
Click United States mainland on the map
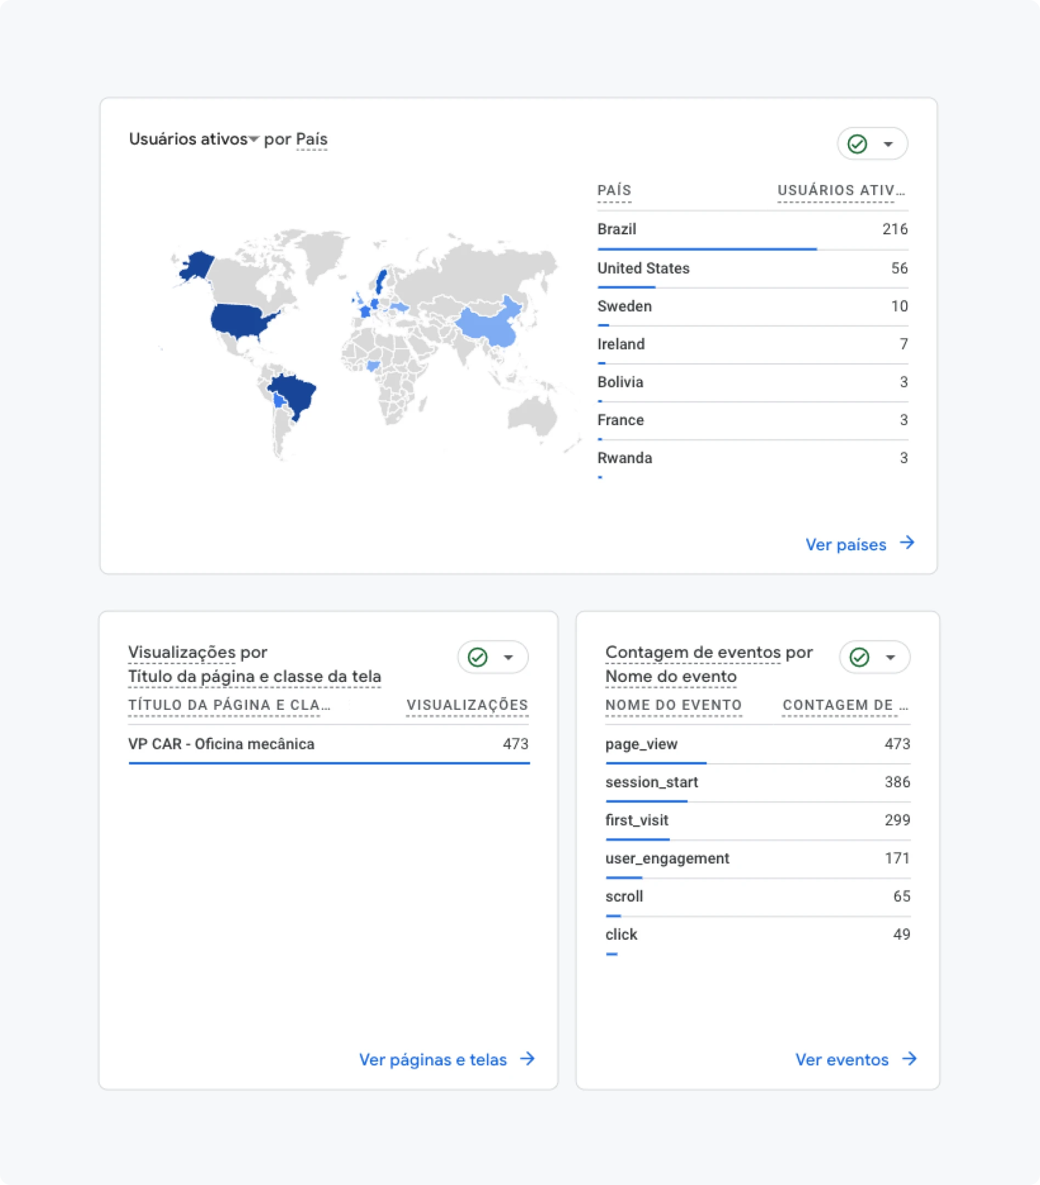(x=241, y=320)
